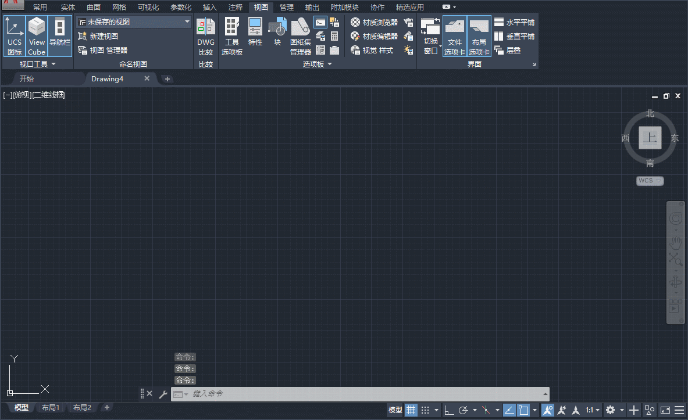The height and width of the screenshot is (420, 688).
Task: Open the 未保存的视图 view dropdown
Action: tap(186, 21)
